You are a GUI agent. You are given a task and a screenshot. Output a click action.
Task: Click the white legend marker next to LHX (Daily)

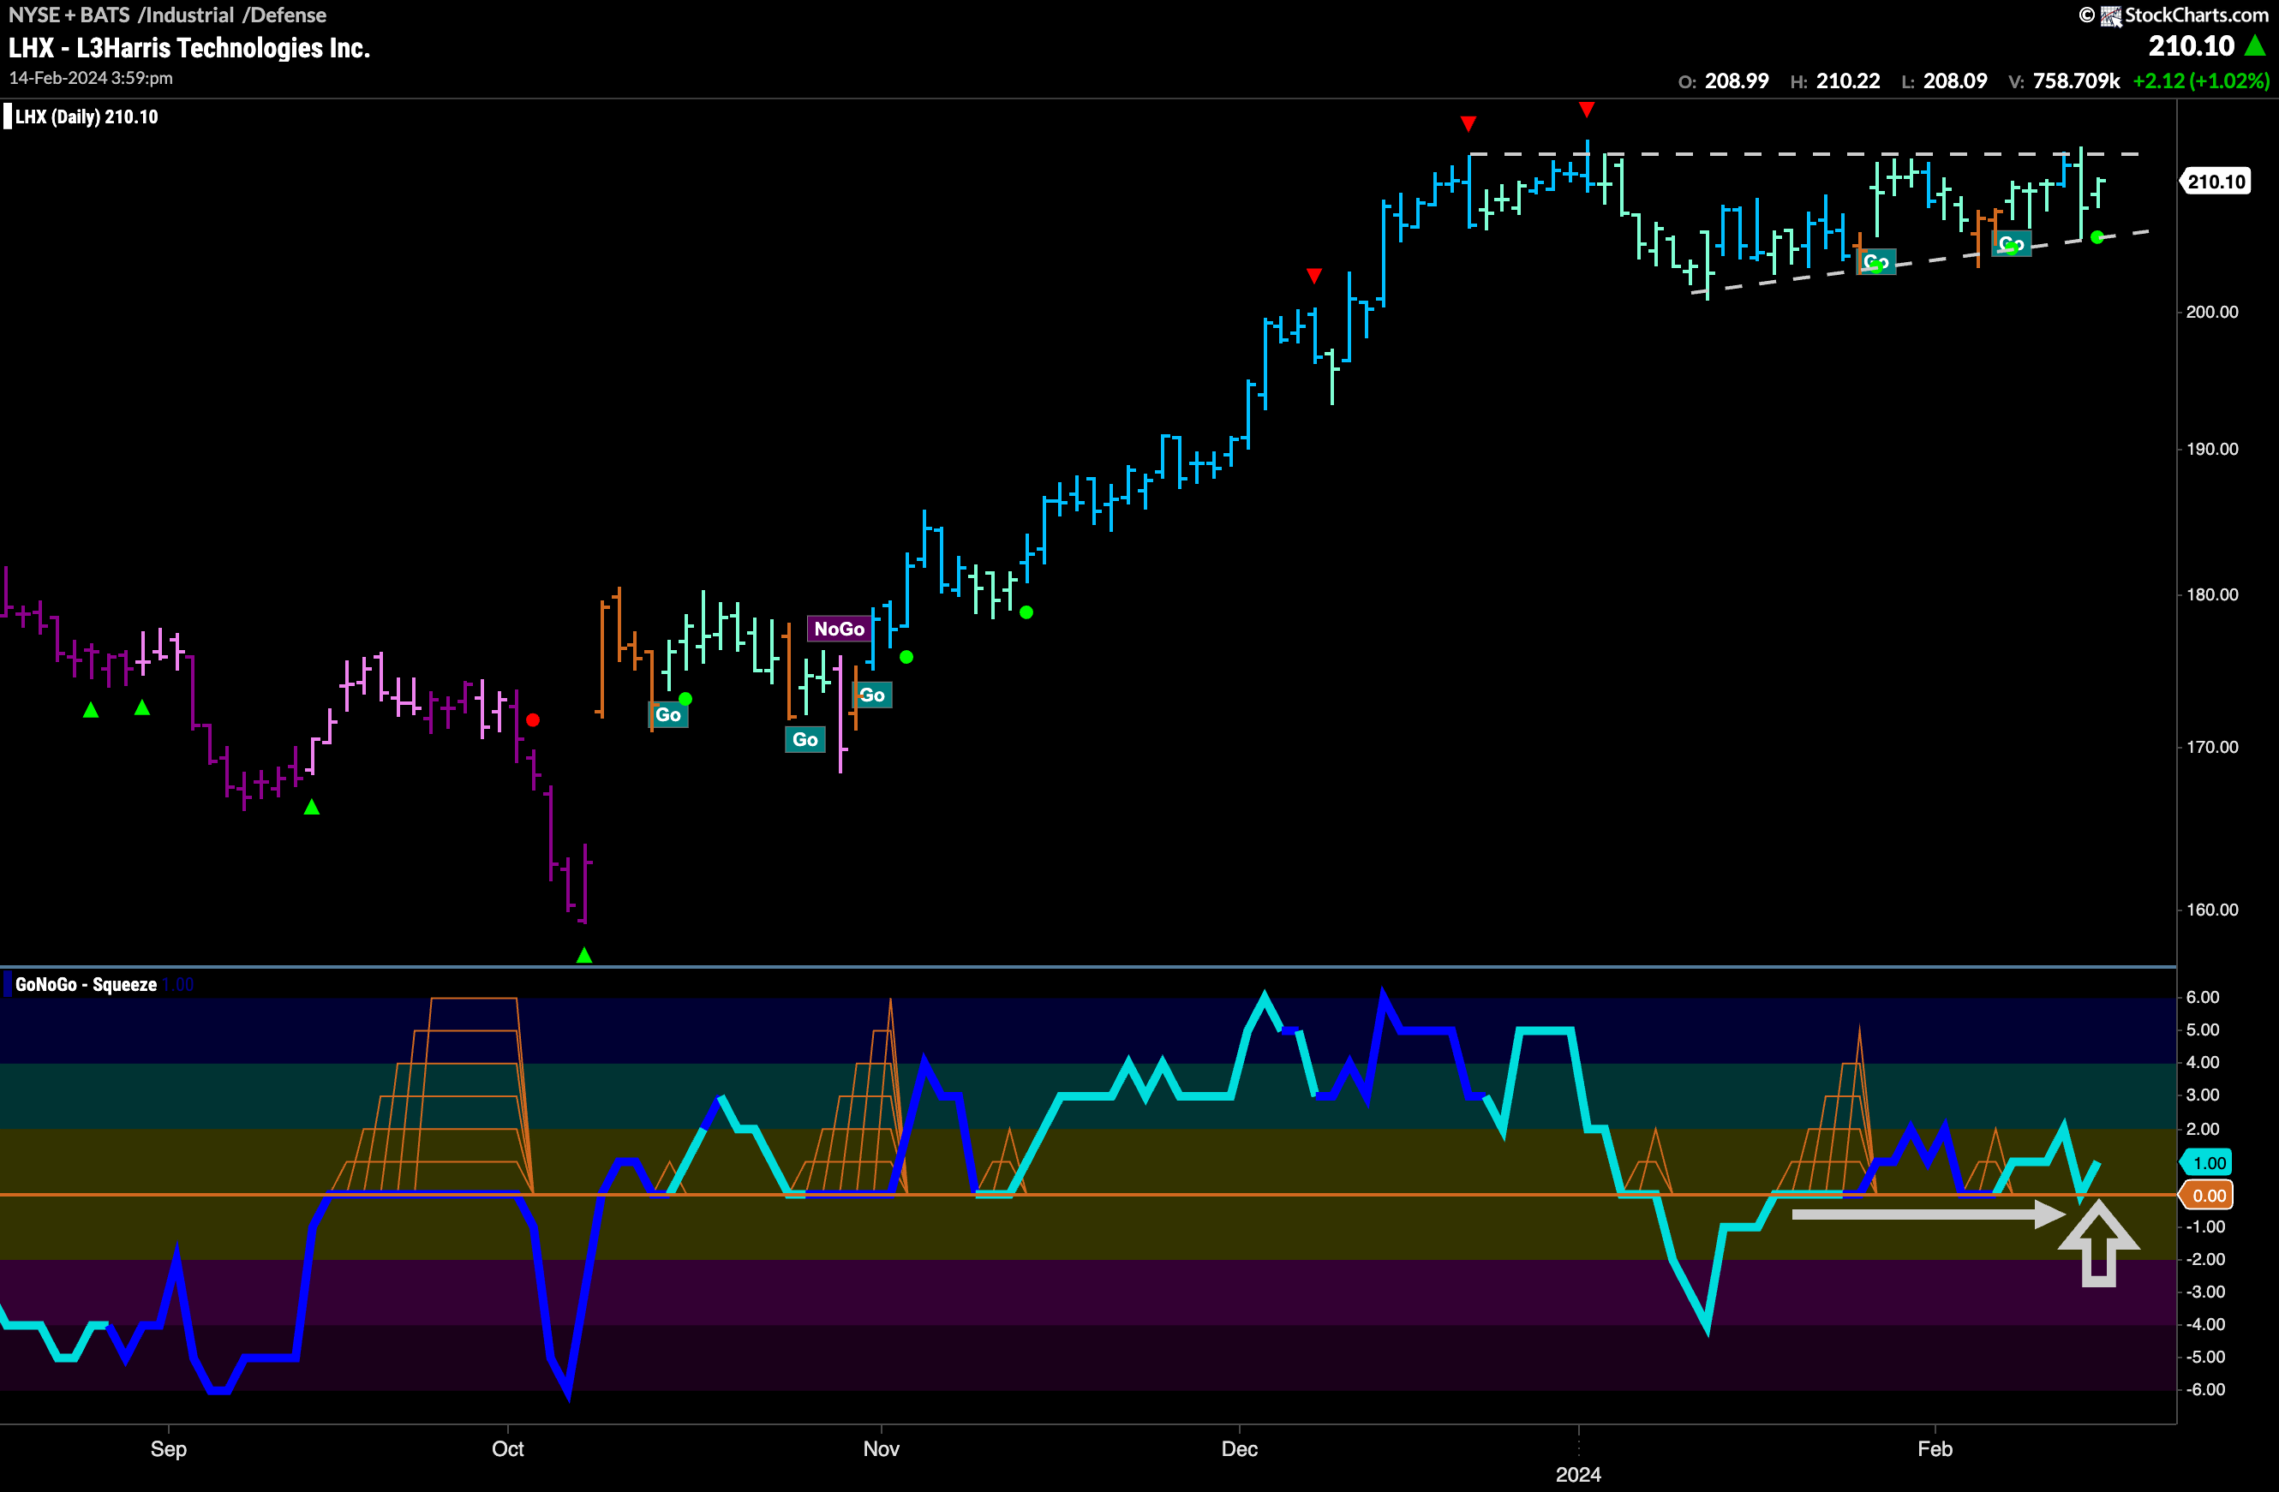tap(8, 116)
